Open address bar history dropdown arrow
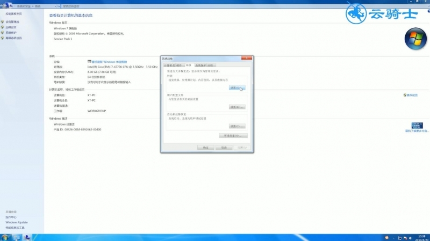Viewport: 430px width, 241px height. pos(55,6)
